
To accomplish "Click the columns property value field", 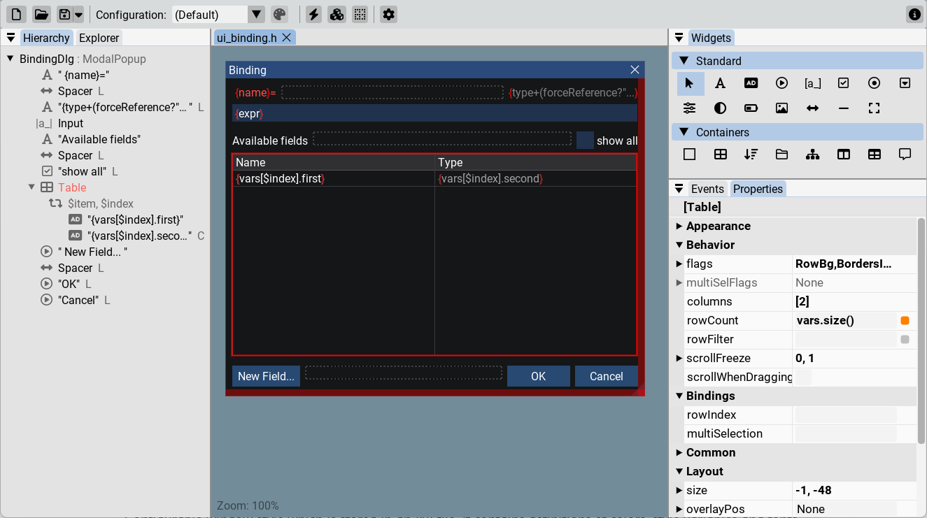I will 845,302.
